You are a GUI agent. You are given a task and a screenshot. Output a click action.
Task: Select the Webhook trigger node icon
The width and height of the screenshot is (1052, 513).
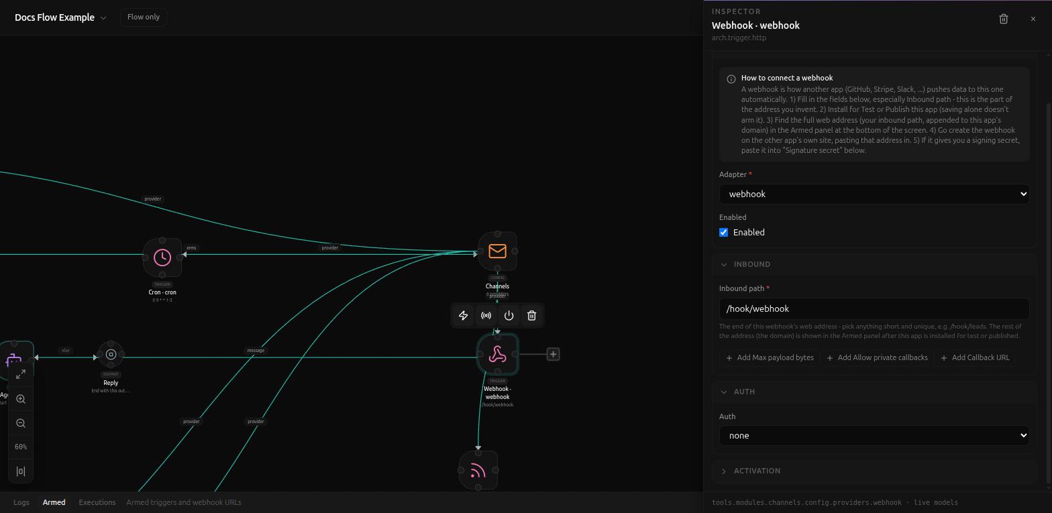point(498,354)
